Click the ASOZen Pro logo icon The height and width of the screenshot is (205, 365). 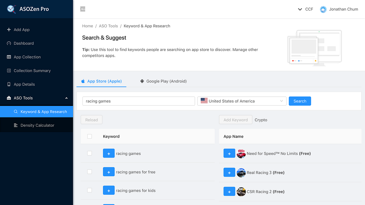(x=11, y=9)
